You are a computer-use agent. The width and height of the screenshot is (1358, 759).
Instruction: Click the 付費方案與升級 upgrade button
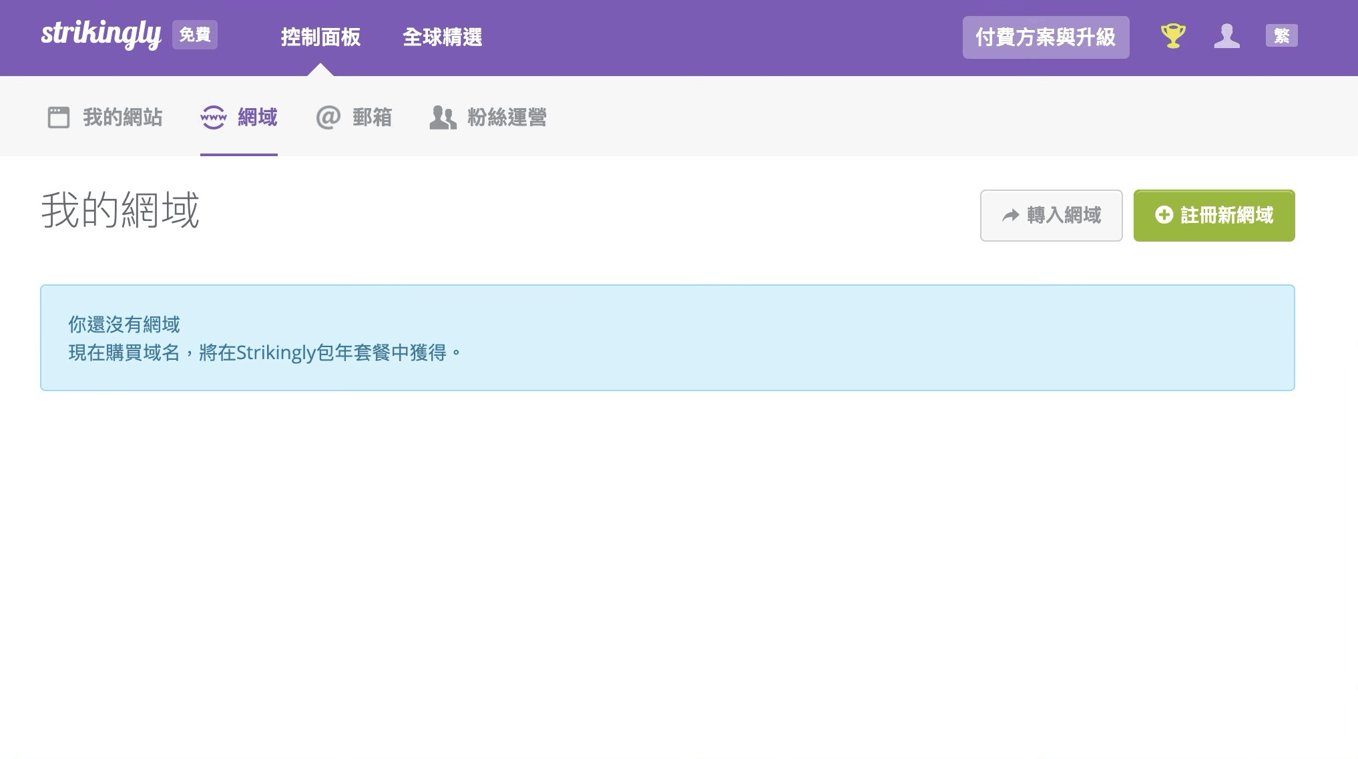[1046, 37]
